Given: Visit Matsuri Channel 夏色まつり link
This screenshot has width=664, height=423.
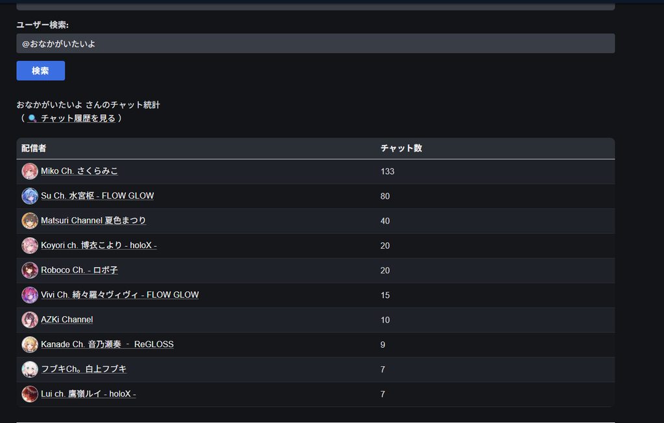Looking at the screenshot, I should point(93,221).
